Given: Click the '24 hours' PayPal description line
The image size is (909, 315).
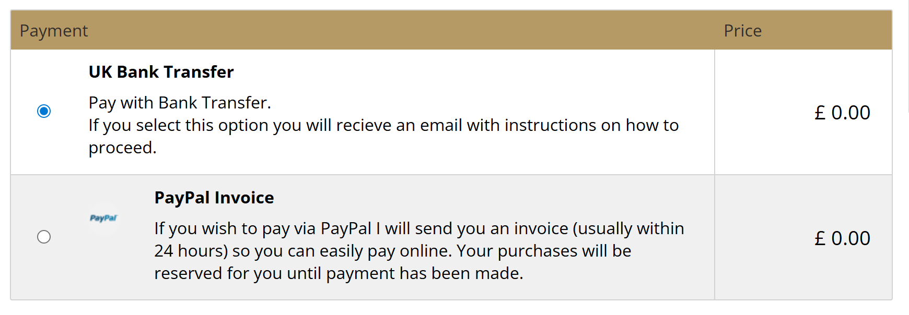Looking at the screenshot, I should [x=393, y=251].
